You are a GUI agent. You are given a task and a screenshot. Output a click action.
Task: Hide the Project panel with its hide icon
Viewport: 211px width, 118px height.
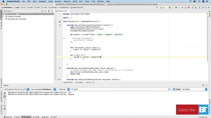coord(52,11)
